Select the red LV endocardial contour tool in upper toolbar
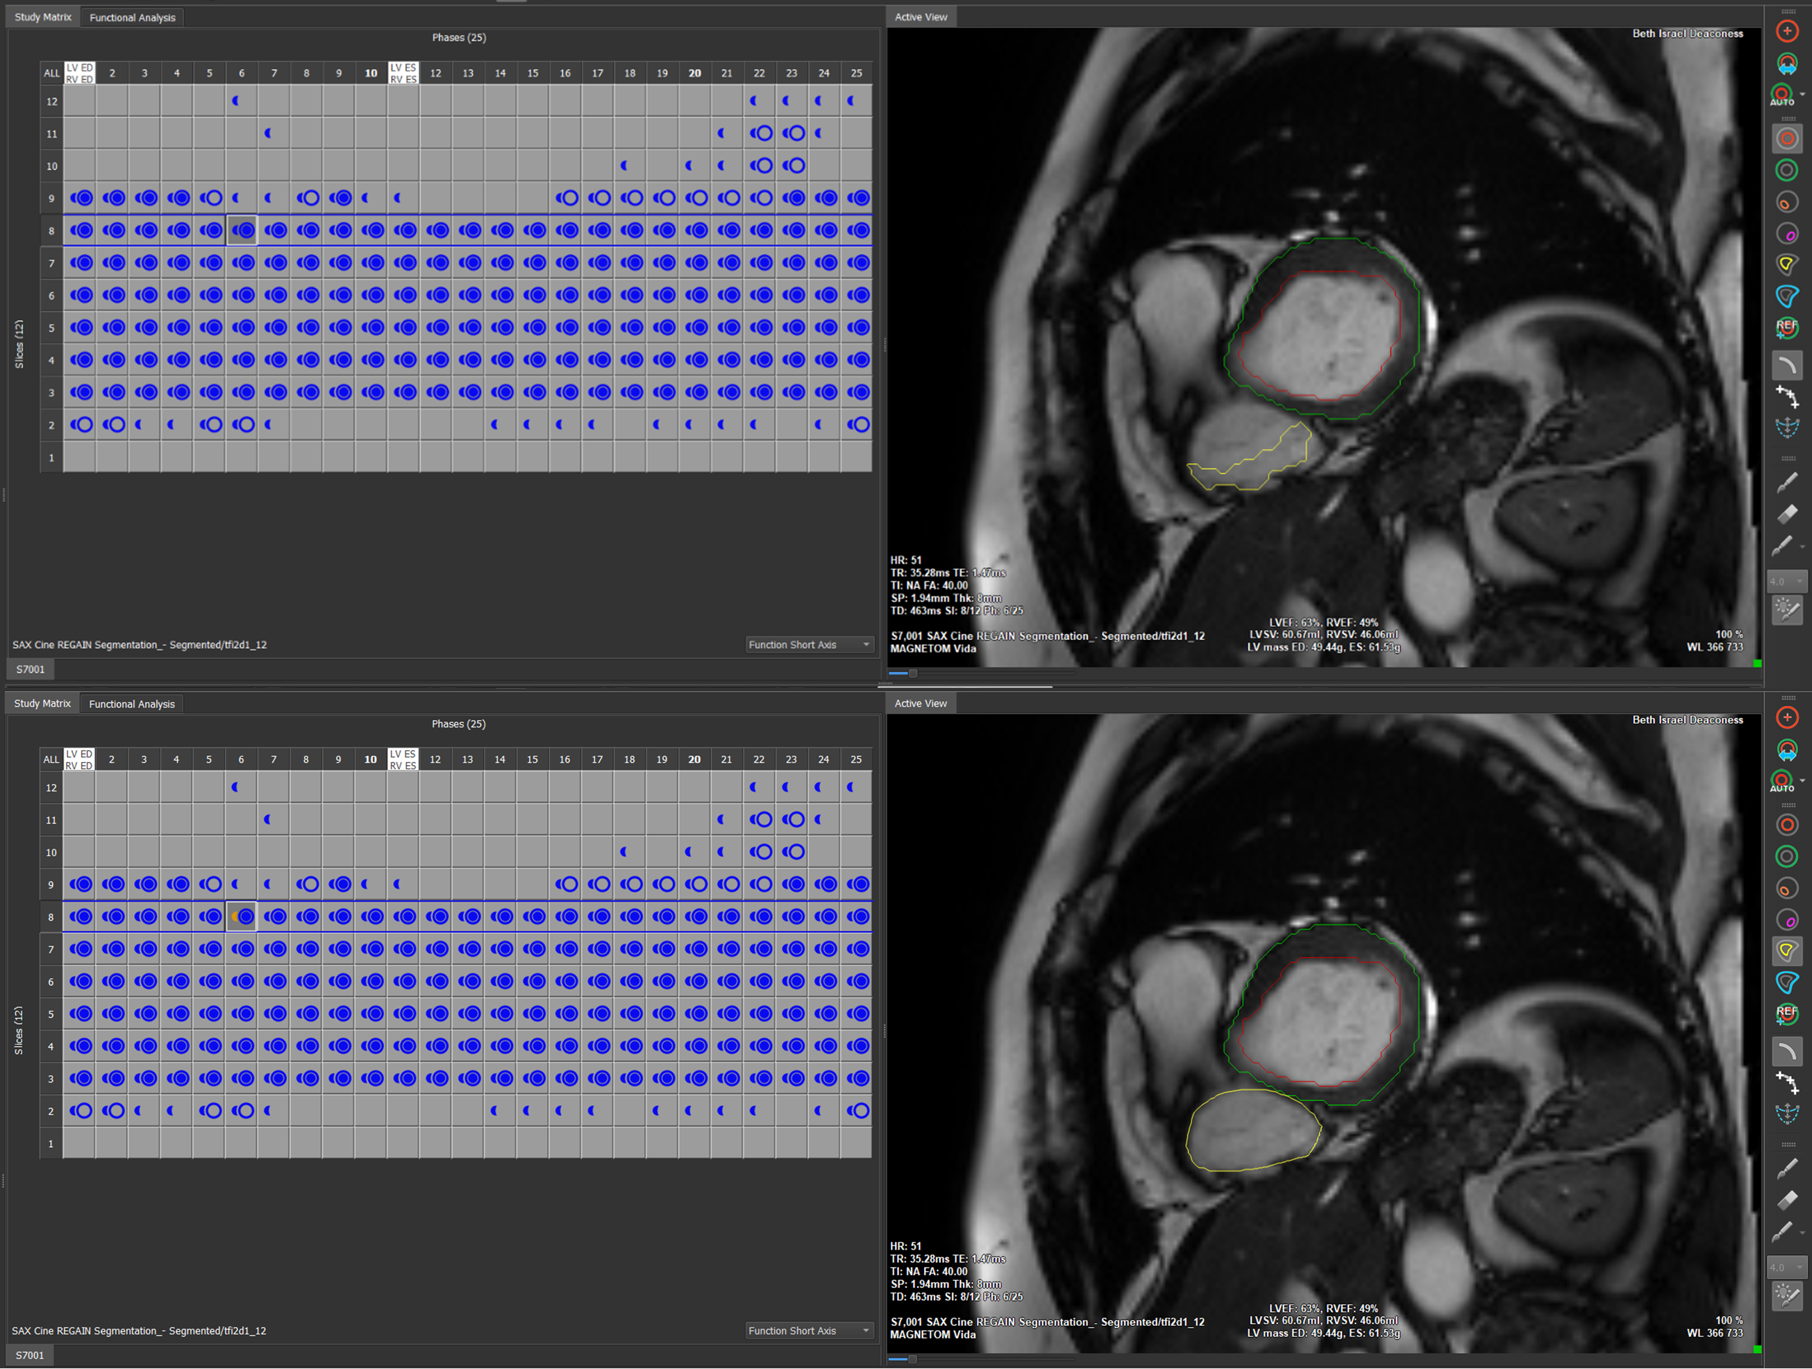The width and height of the screenshot is (1812, 1369). (1786, 138)
